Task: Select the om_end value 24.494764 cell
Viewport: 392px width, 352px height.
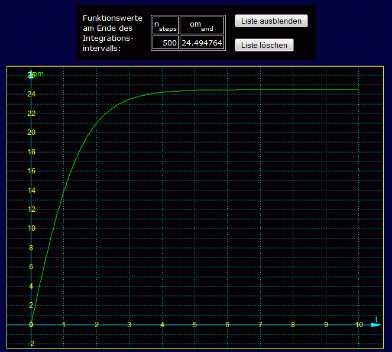Action: click(202, 43)
